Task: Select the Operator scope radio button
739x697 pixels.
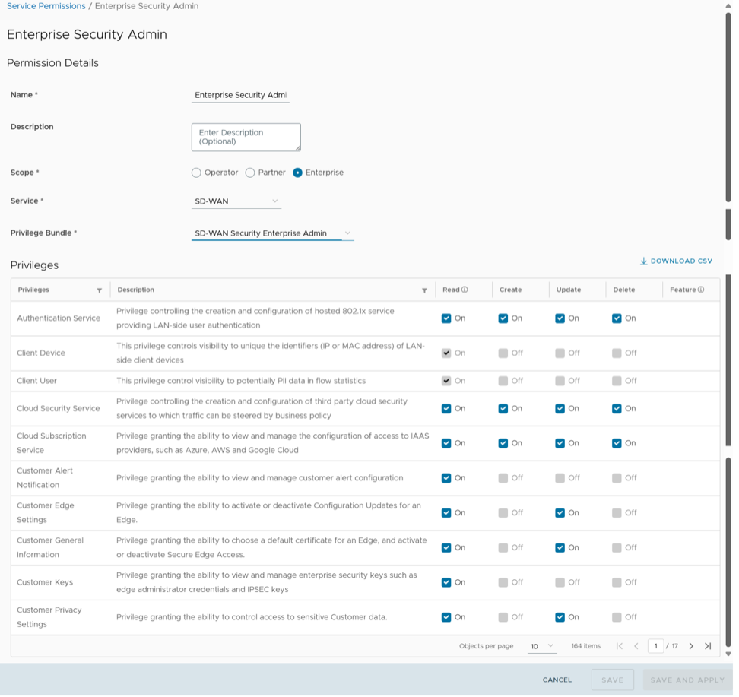Action: 196,173
